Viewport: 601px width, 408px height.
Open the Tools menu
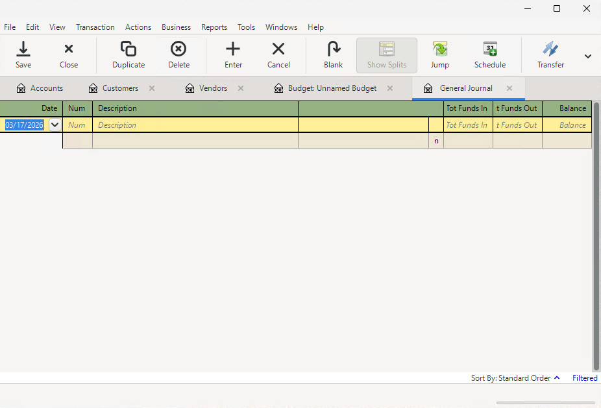pyautogui.click(x=246, y=27)
